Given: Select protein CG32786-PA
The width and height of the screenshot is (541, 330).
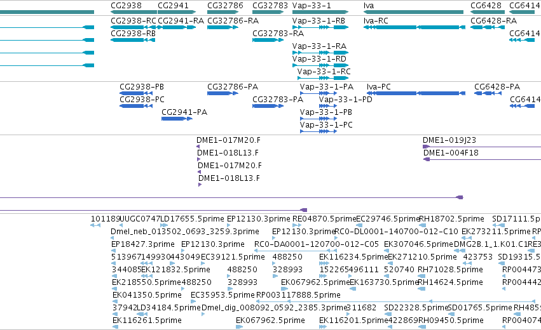Looking at the screenshot, I should tap(233, 87).
